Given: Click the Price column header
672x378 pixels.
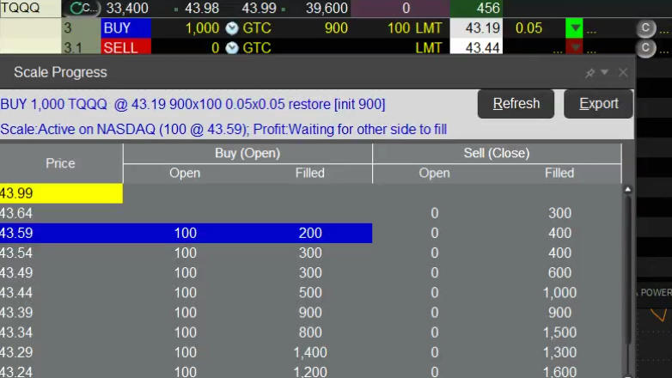Looking at the screenshot, I should pos(60,163).
